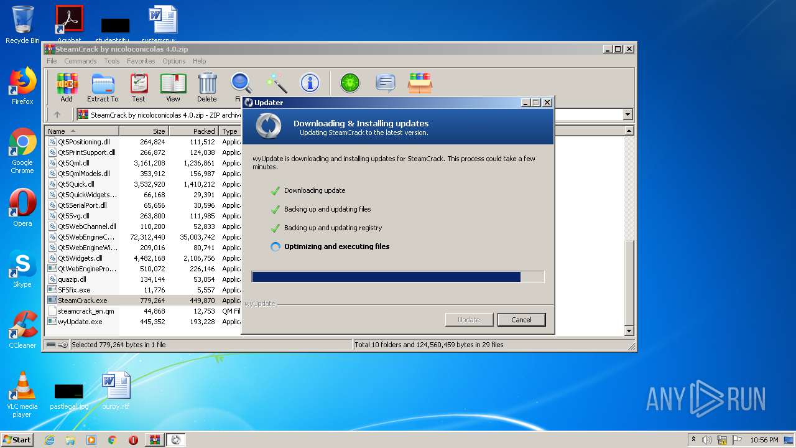This screenshot has width=796, height=448.
Task: Sort by the Packed column header
Action: coord(193,131)
